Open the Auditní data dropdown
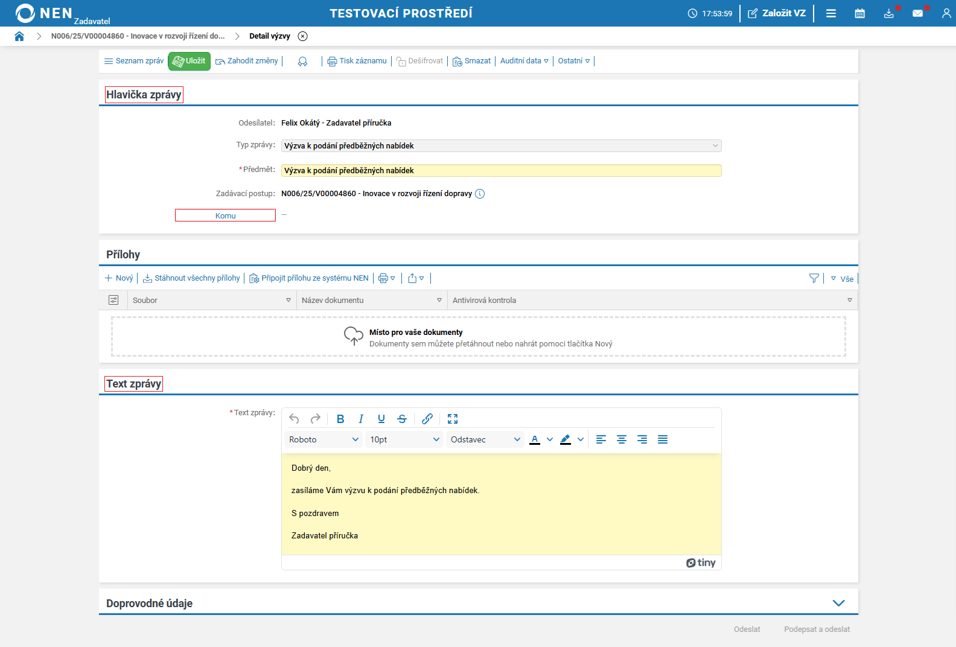Viewport: 956px width, 647px height. click(x=524, y=61)
